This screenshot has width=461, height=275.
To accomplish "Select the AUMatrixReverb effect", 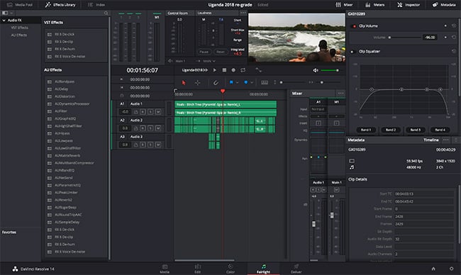I will tap(67, 156).
